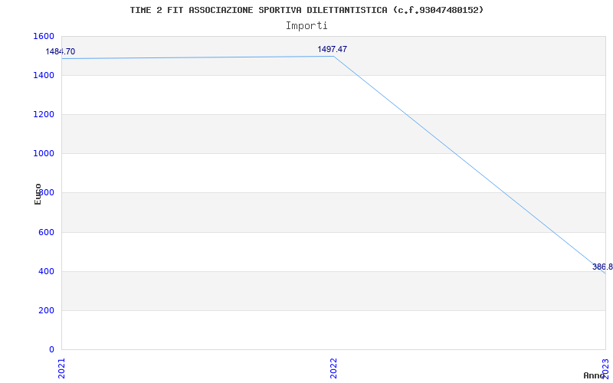This screenshot has height=383, width=613.
Task: Click the 200 y-axis value
Action: coord(46,310)
